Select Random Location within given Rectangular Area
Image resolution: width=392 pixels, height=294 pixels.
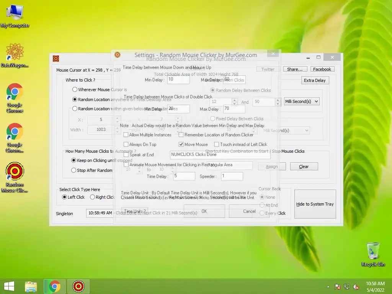[75, 108]
